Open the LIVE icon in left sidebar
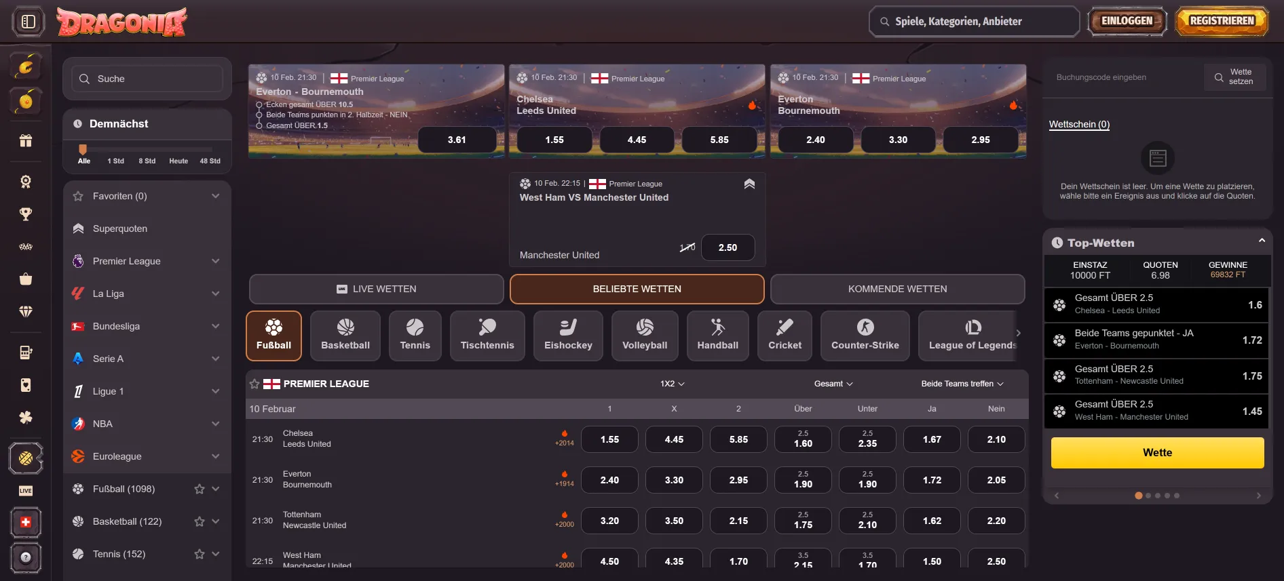The image size is (1284, 581). (x=26, y=491)
